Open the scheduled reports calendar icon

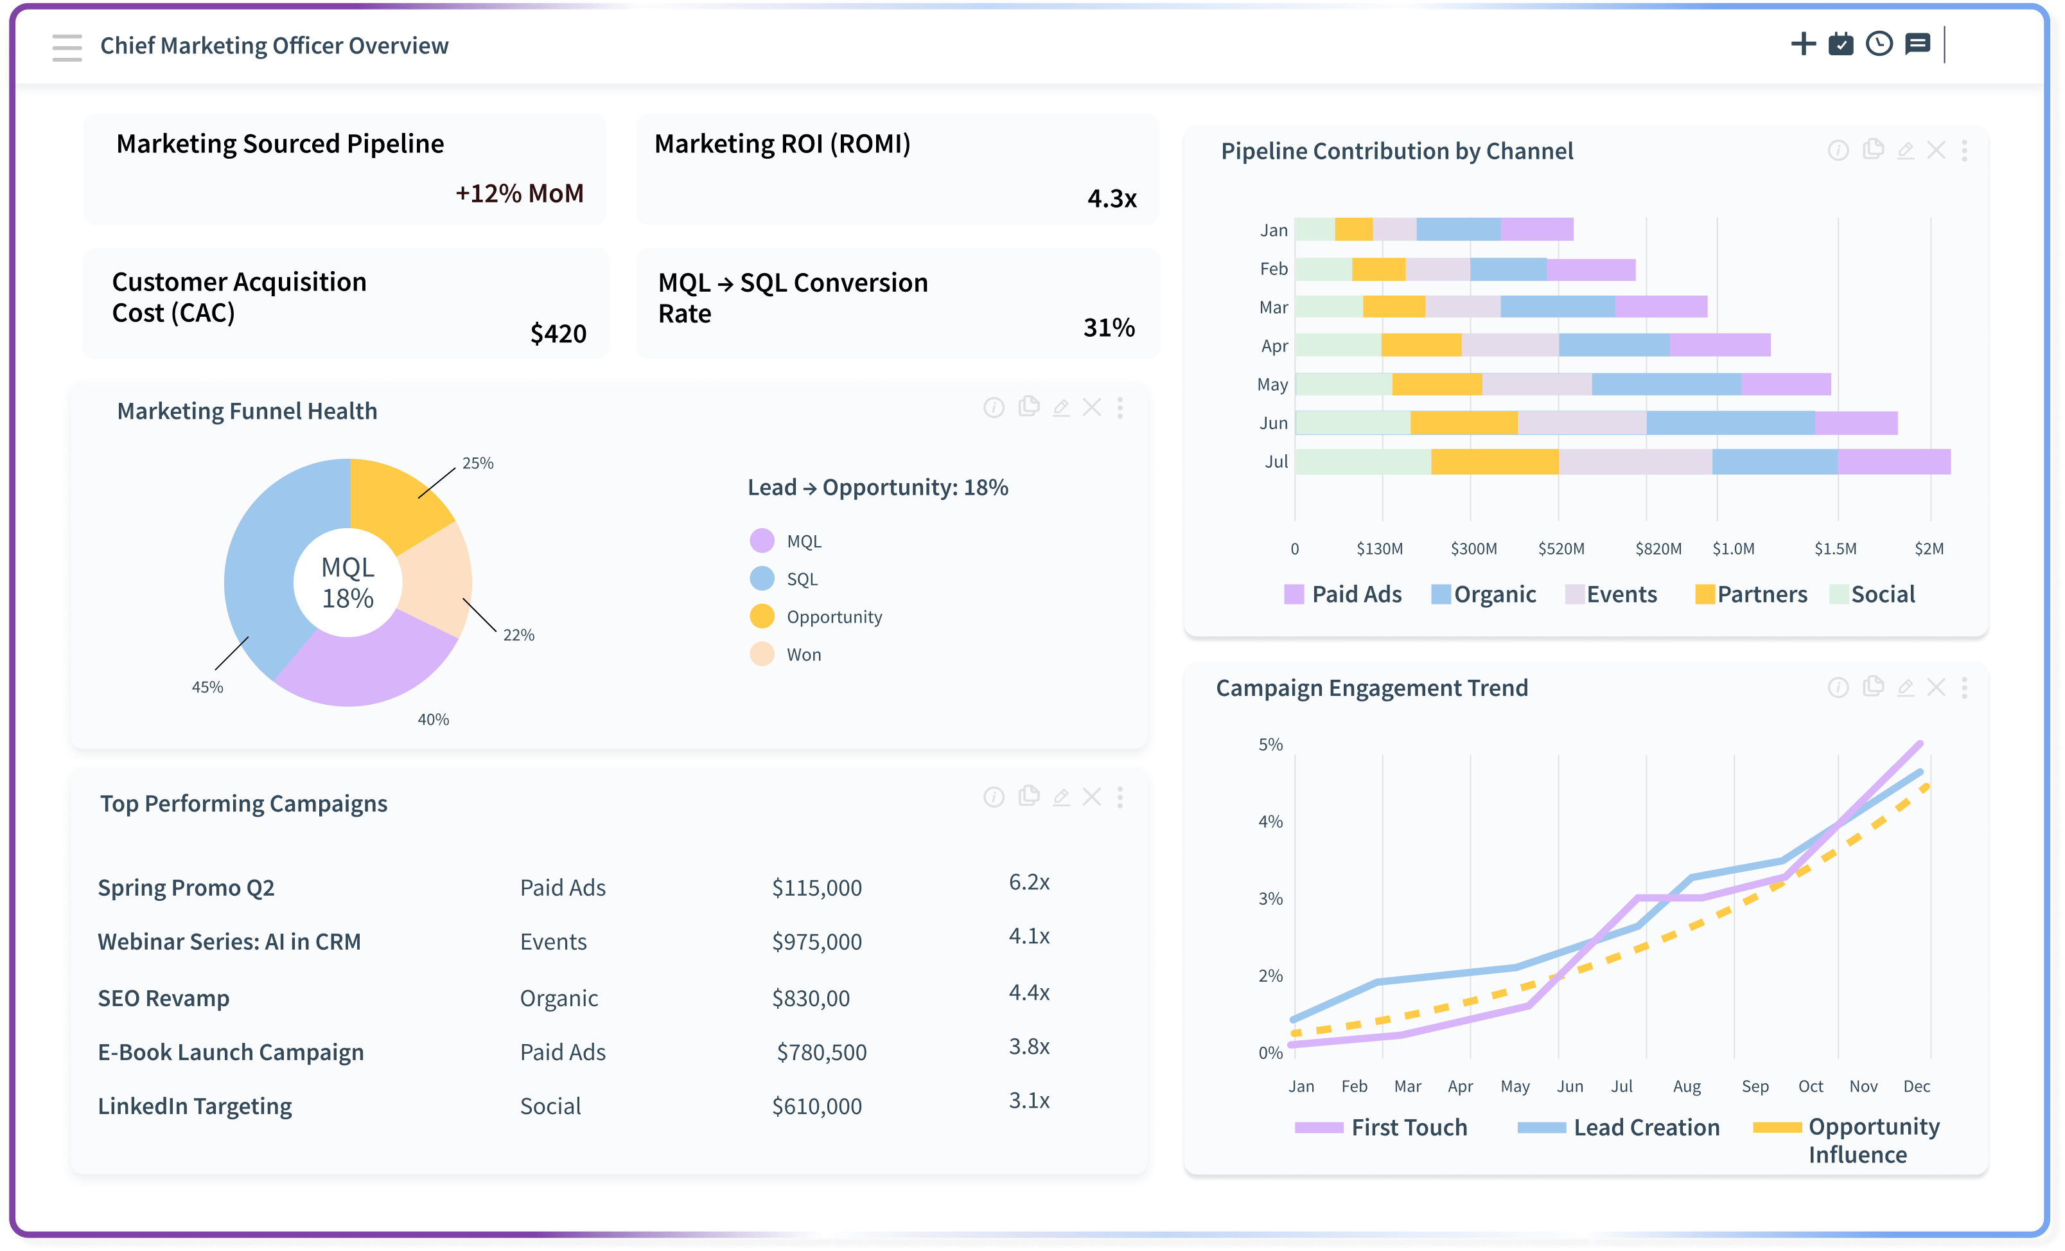point(1841,44)
